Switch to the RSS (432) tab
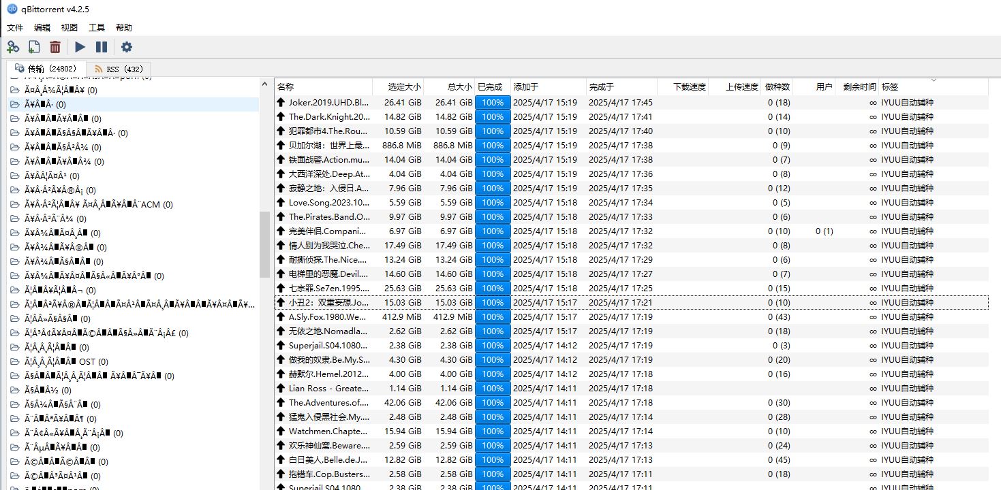This screenshot has width=1001, height=490. tap(119, 69)
